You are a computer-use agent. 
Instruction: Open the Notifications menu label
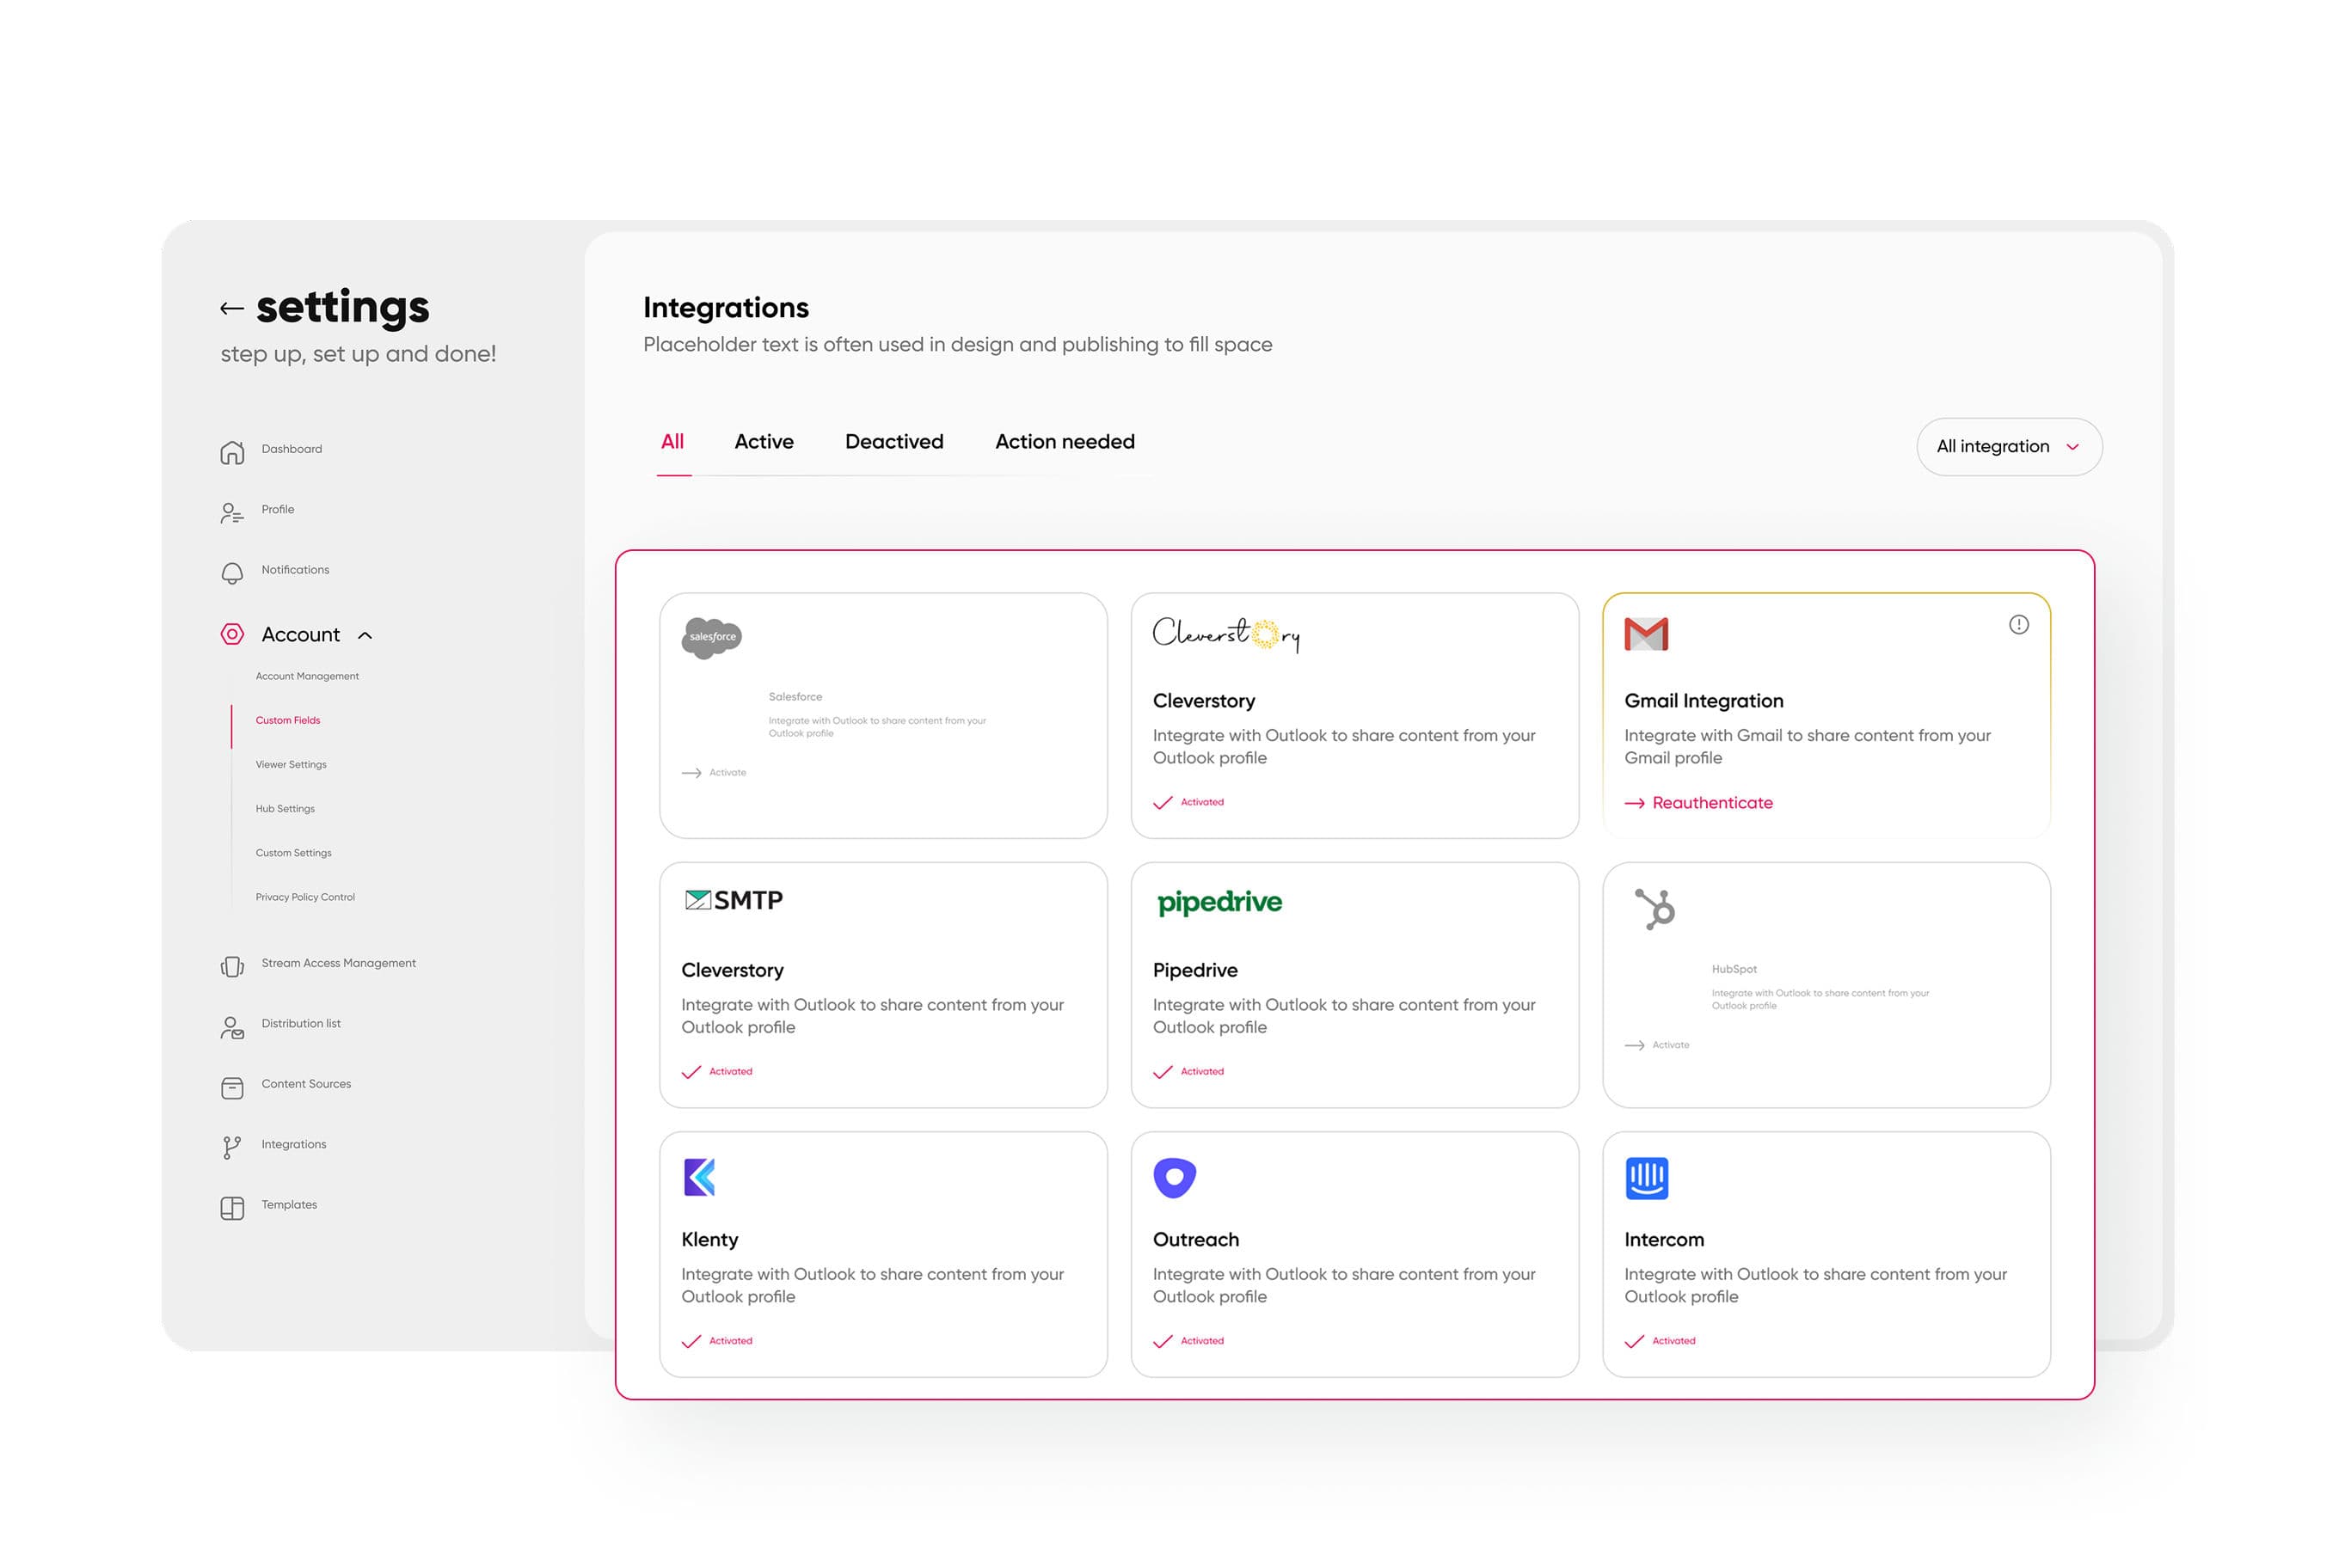coord(295,570)
